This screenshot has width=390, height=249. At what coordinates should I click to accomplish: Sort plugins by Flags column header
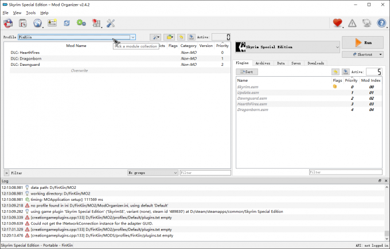(337, 81)
